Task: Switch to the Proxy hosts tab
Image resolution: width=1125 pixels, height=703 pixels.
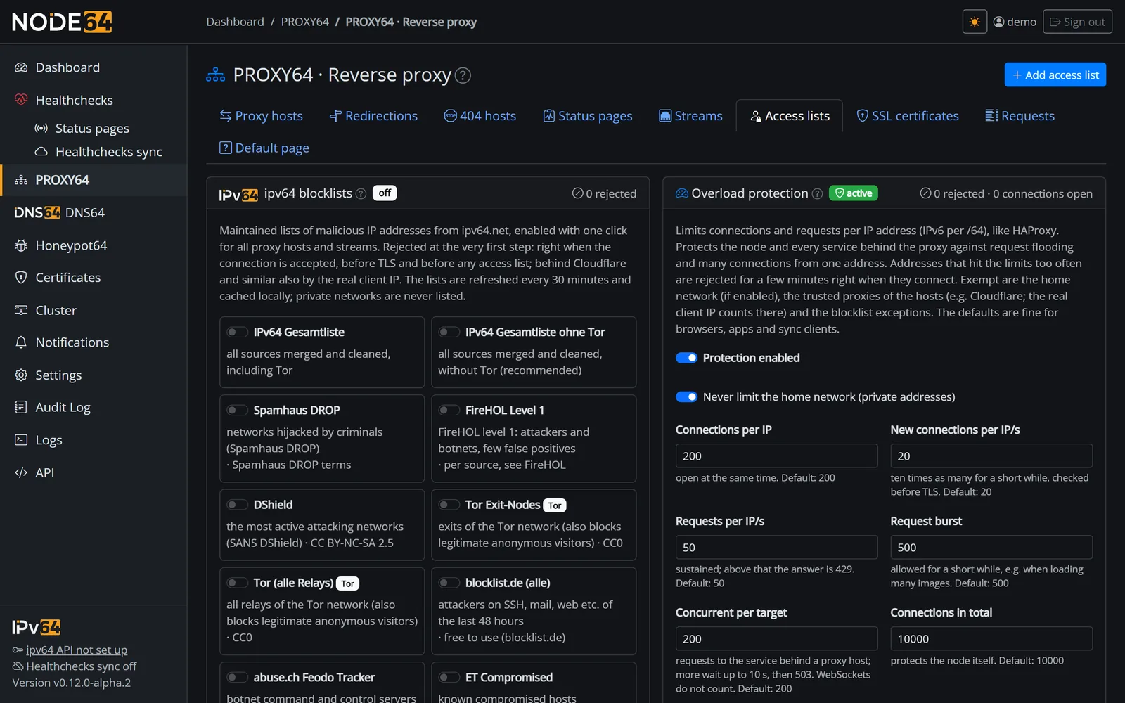Action: point(261,116)
